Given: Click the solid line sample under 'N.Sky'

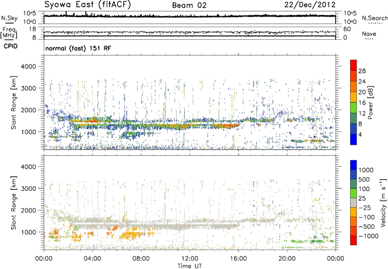Looking at the screenshot, I should pos(9,23).
